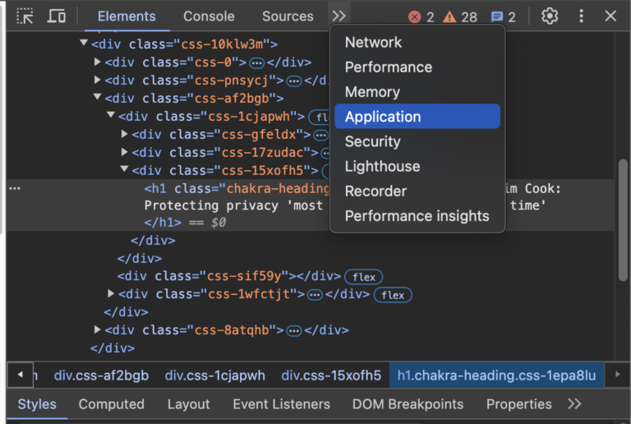Viewport: 631px width, 424px height.
Task: Expand the css-gfeldx div node
Action: tap(124, 134)
